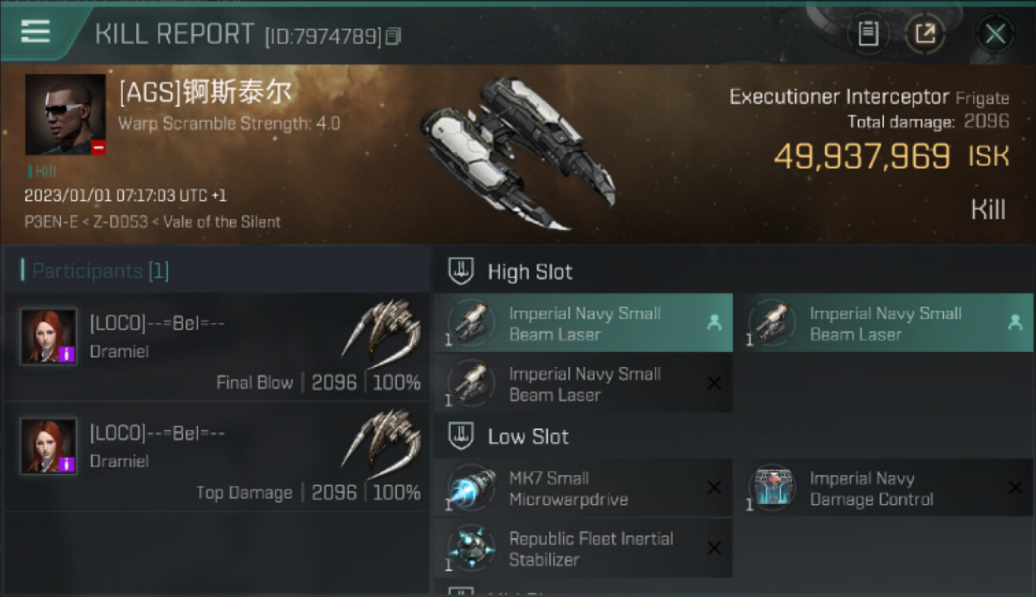This screenshot has height=597, width=1036.
Task: Select Dramiel ship icon in Top Damage row
Action: pyautogui.click(x=381, y=439)
